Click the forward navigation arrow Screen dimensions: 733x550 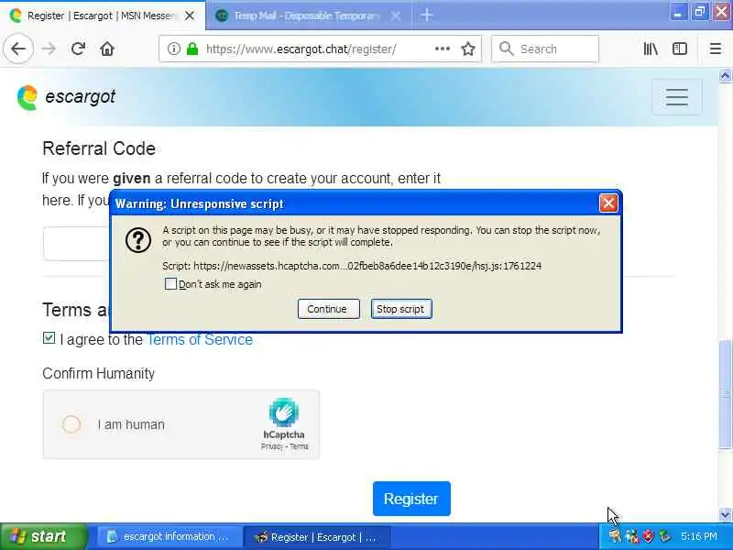49,49
